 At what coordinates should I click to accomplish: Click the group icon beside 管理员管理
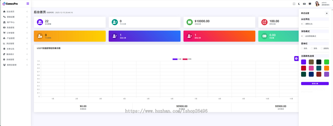click(4, 65)
